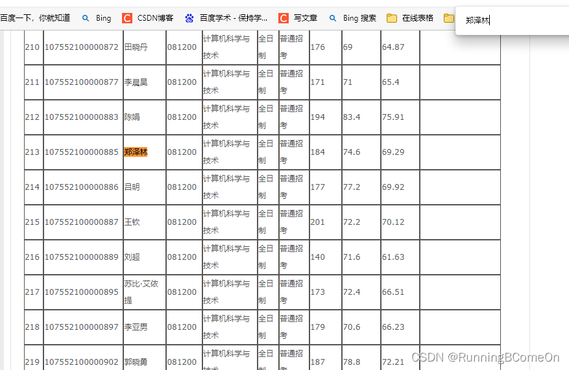The width and height of the screenshot is (569, 370).
Task: Select name cell 吕明
Action: pyautogui.click(x=132, y=187)
